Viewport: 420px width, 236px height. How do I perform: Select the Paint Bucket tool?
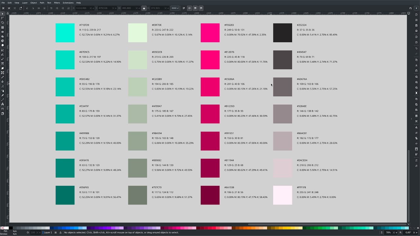pyautogui.click(x=3, y=82)
